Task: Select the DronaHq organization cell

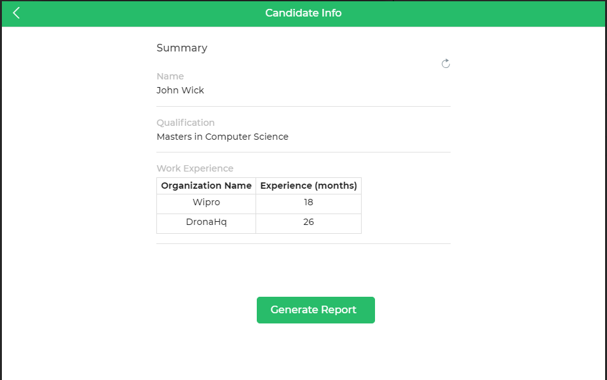Action: [x=207, y=223]
